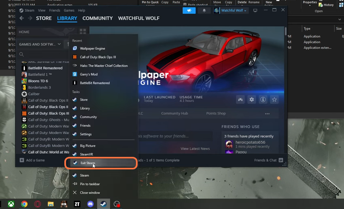Open Halo: The Master Chief Collection entry
The width and height of the screenshot is (344, 209).
tap(104, 65)
